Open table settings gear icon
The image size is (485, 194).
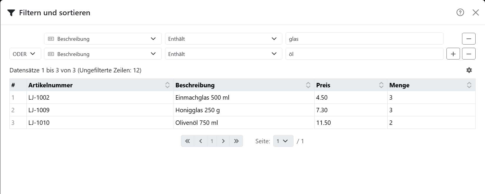(469, 70)
